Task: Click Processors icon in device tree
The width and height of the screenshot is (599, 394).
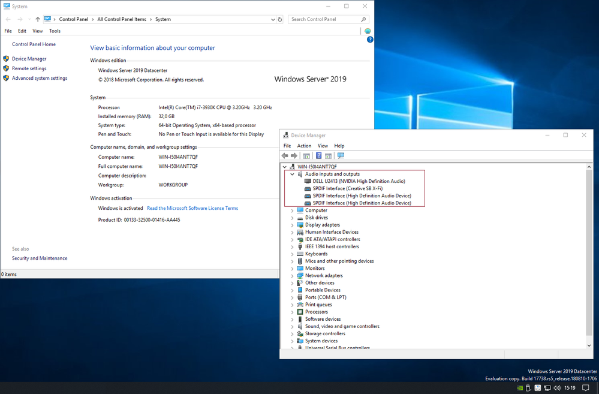Action: pyautogui.click(x=300, y=312)
